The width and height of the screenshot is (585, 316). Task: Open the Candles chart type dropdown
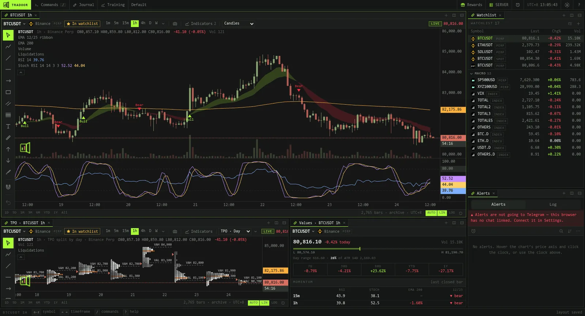[x=238, y=23]
